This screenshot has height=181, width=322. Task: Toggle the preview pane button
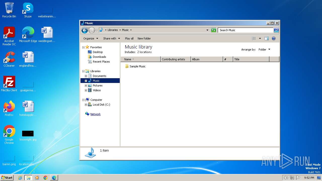tap(267, 38)
